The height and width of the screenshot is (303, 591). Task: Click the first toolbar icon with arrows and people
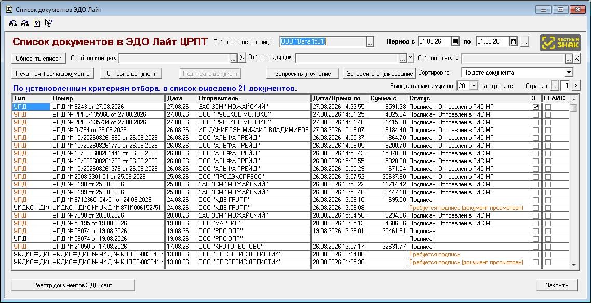(13, 23)
